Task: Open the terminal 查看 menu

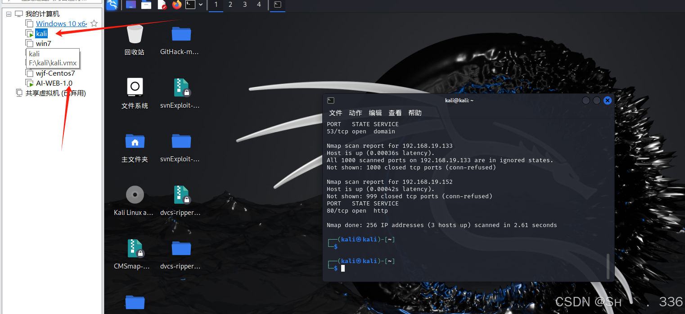Action: pos(395,113)
